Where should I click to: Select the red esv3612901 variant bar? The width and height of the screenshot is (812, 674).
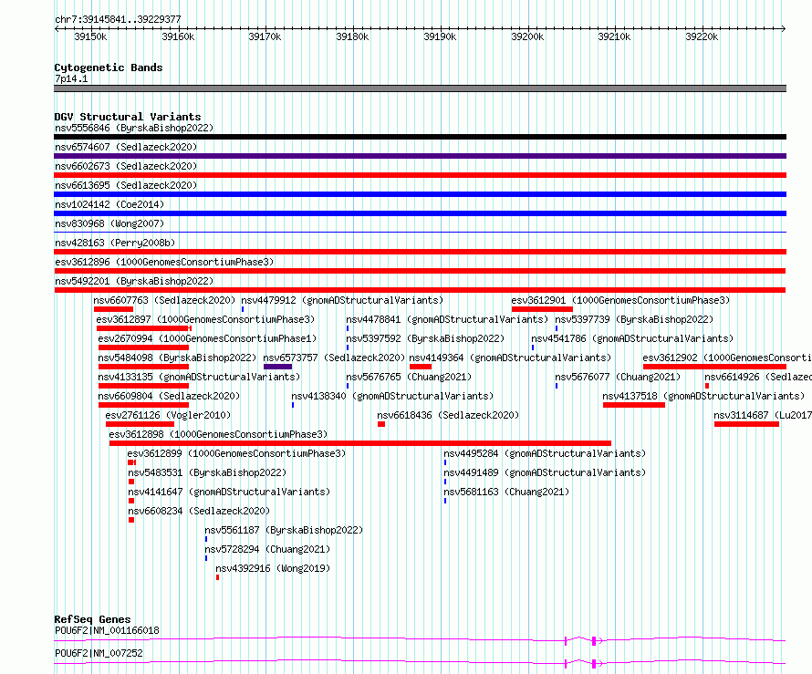(542, 309)
